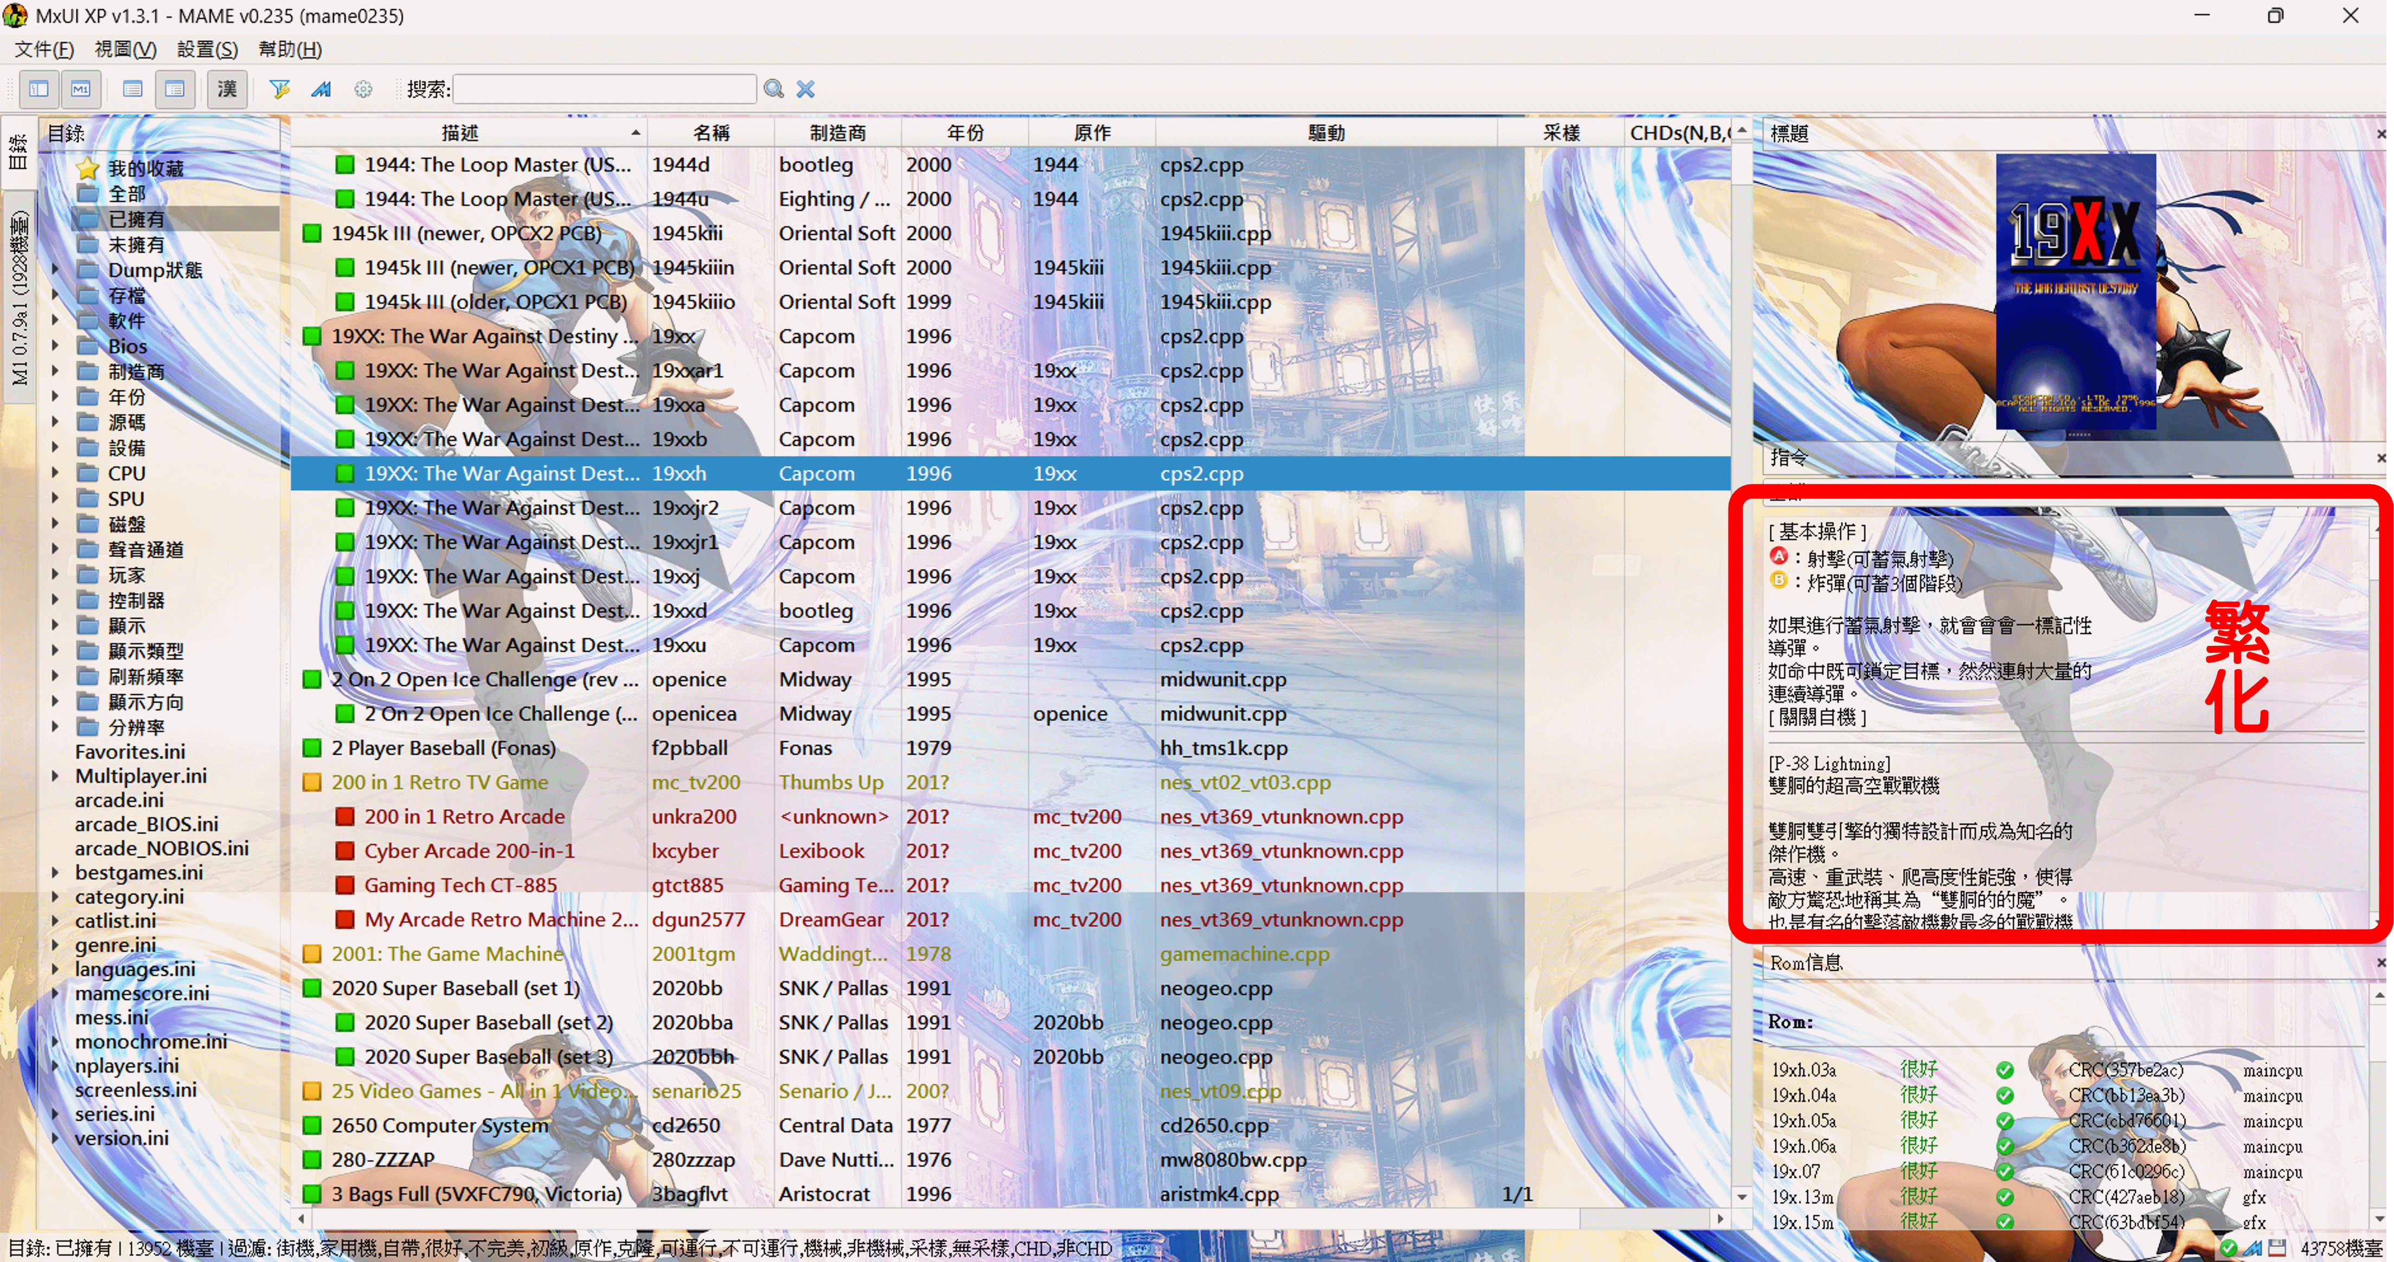
Task: Click orange status icon of 2001: The Game Machine
Action: [312, 954]
